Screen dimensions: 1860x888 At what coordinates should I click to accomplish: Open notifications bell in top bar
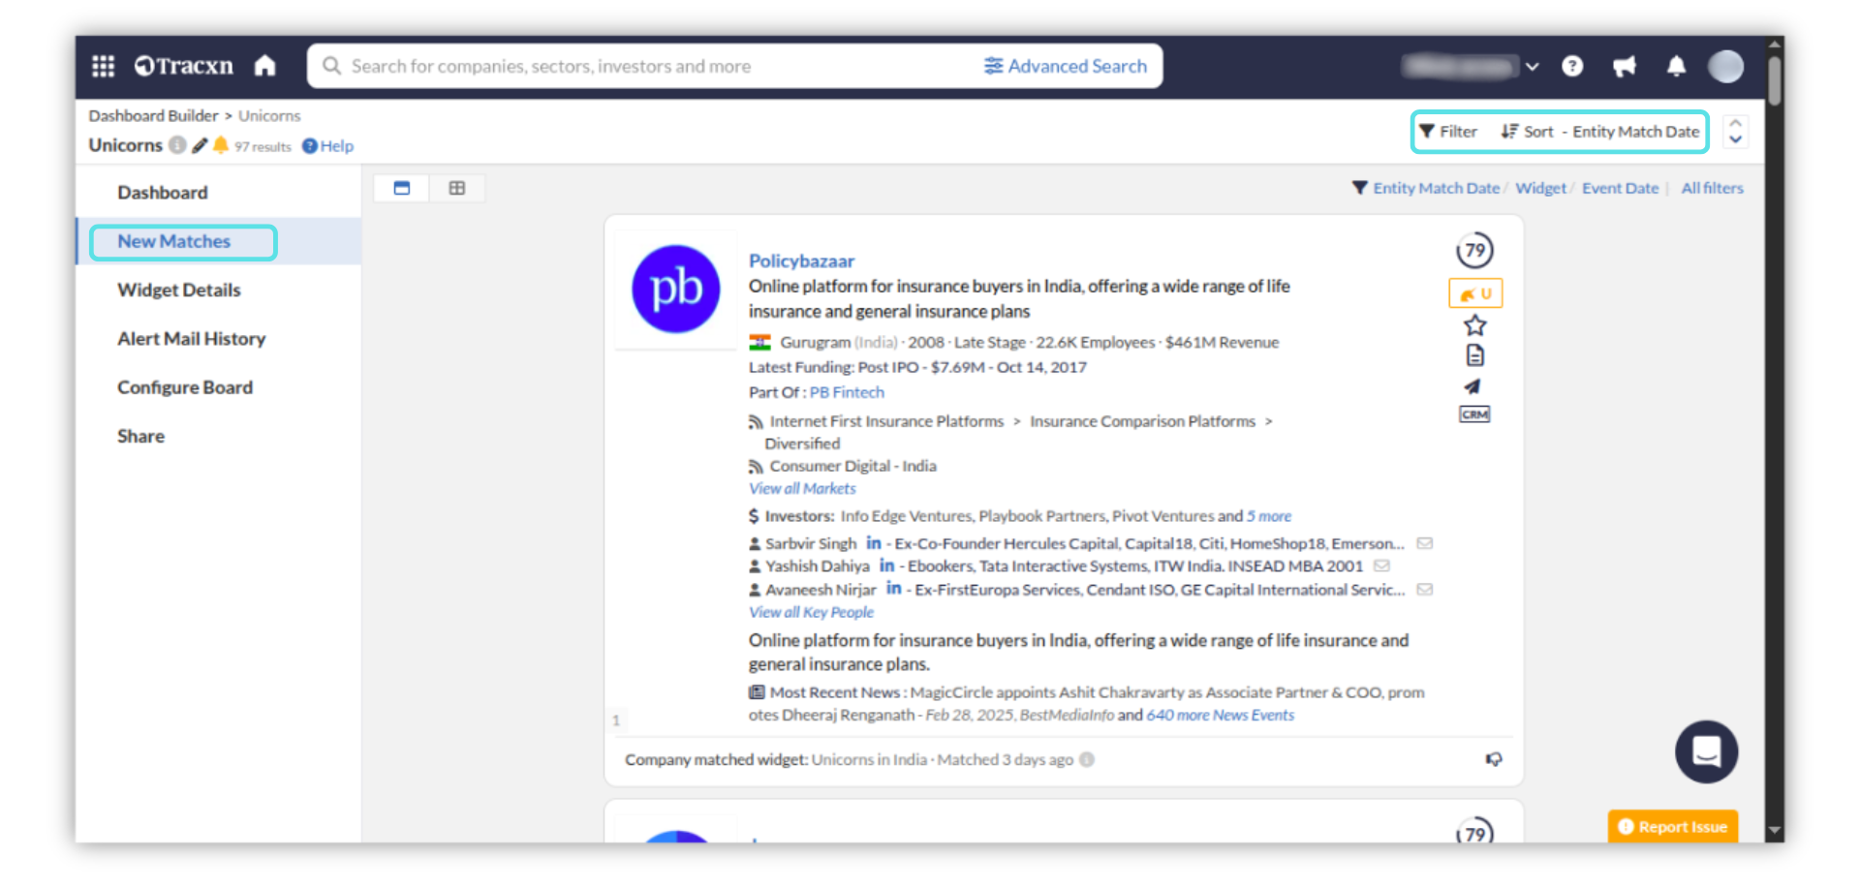click(1676, 66)
